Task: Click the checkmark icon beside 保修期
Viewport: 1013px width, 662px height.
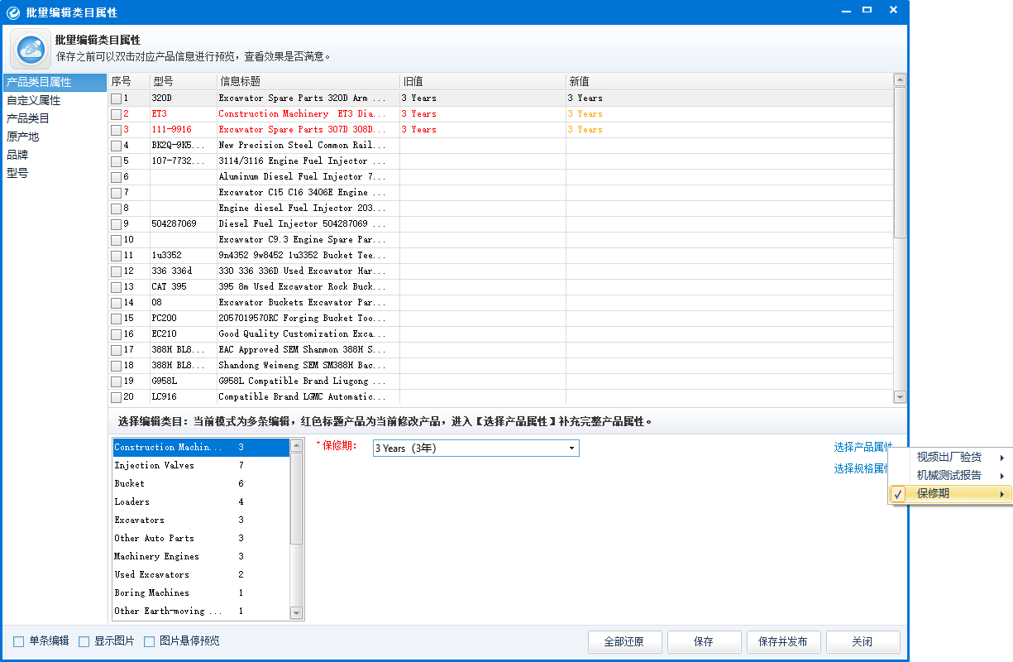Action: 898,494
